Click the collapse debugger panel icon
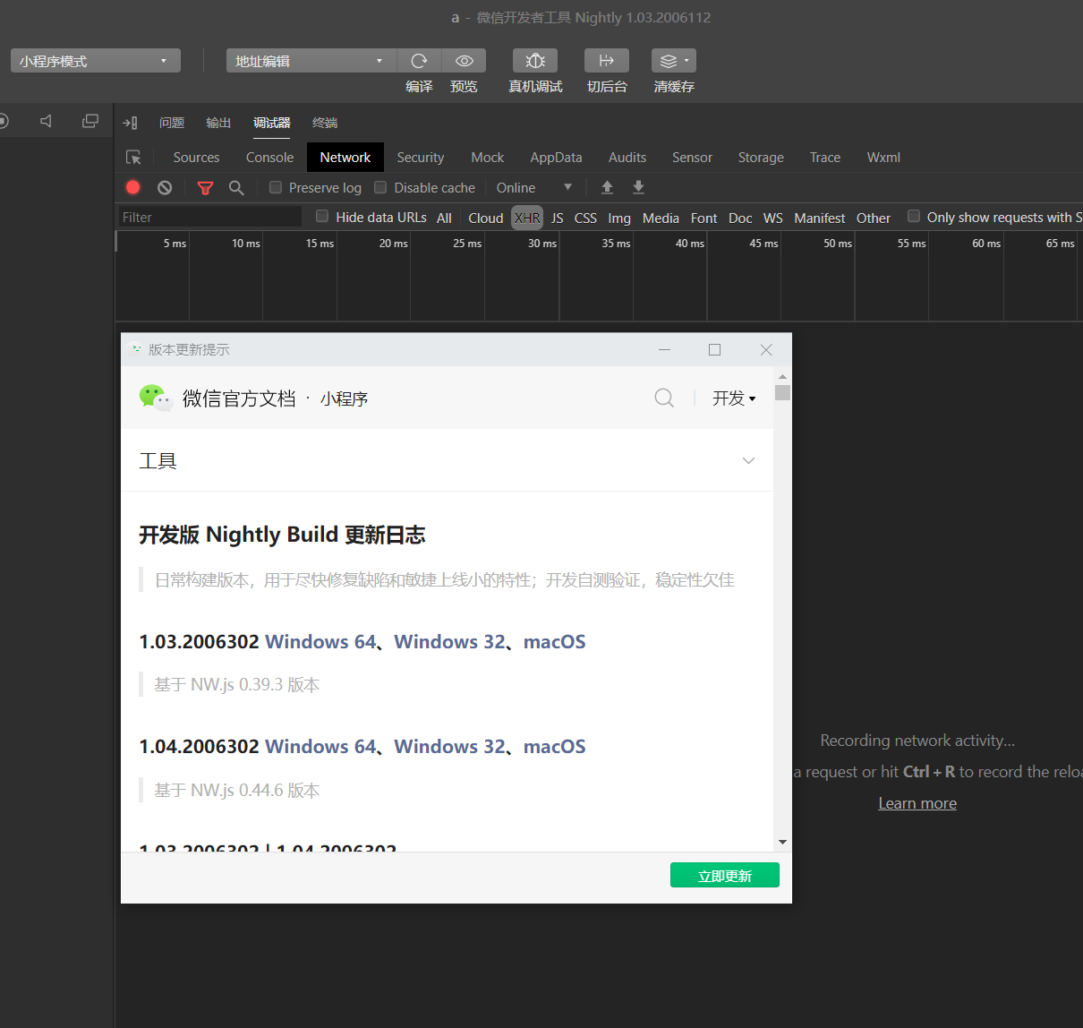The image size is (1083, 1028). (130, 123)
